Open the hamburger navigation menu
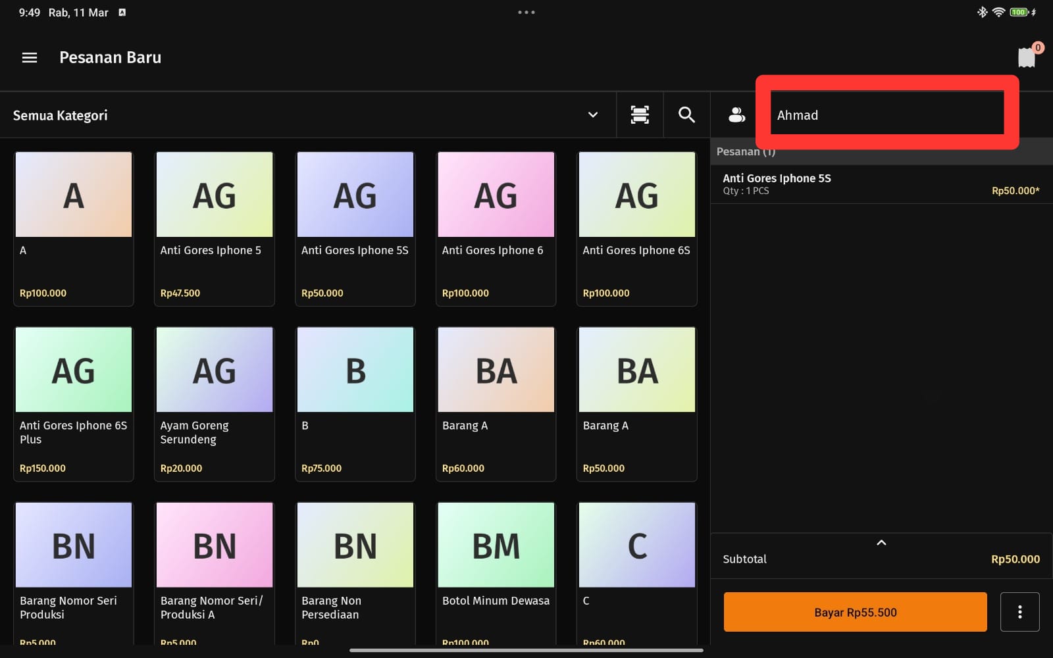1053x658 pixels. tap(30, 58)
